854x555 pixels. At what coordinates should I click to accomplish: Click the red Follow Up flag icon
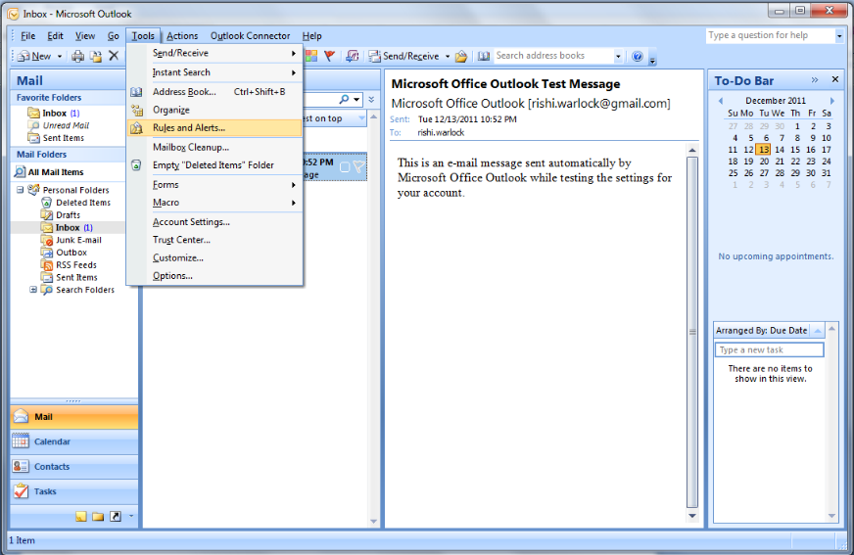(x=329, y=56)
